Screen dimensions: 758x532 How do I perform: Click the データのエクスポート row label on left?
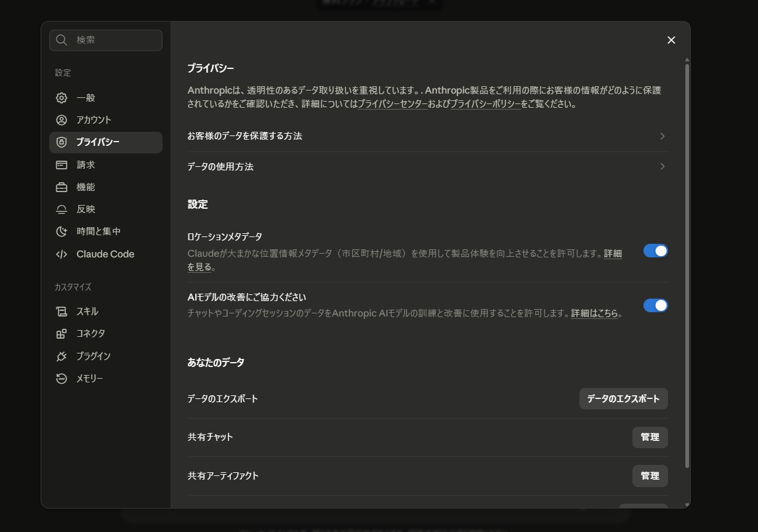pyautogui.click(x=223, y=399)
